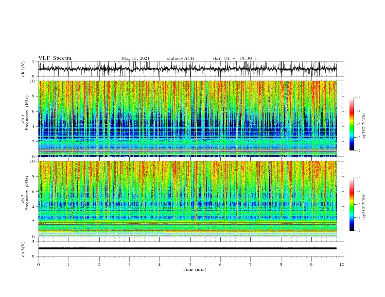Click the date 'May 15, 2021'
The width and height of the screenshot is (385, 297).
click(x=136, y=58)
